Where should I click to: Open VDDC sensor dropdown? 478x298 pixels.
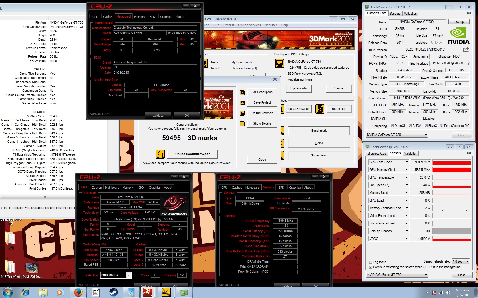(x=407, y=239)
